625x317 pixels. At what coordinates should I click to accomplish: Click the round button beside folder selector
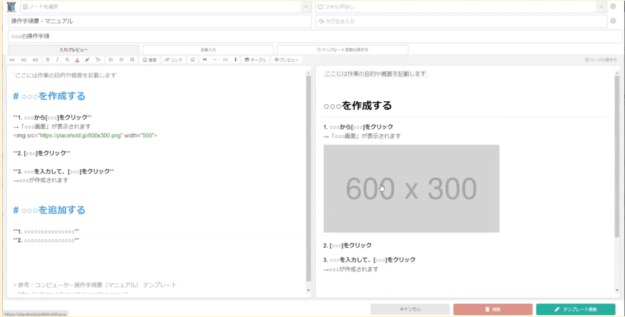(x=613, y=7)
